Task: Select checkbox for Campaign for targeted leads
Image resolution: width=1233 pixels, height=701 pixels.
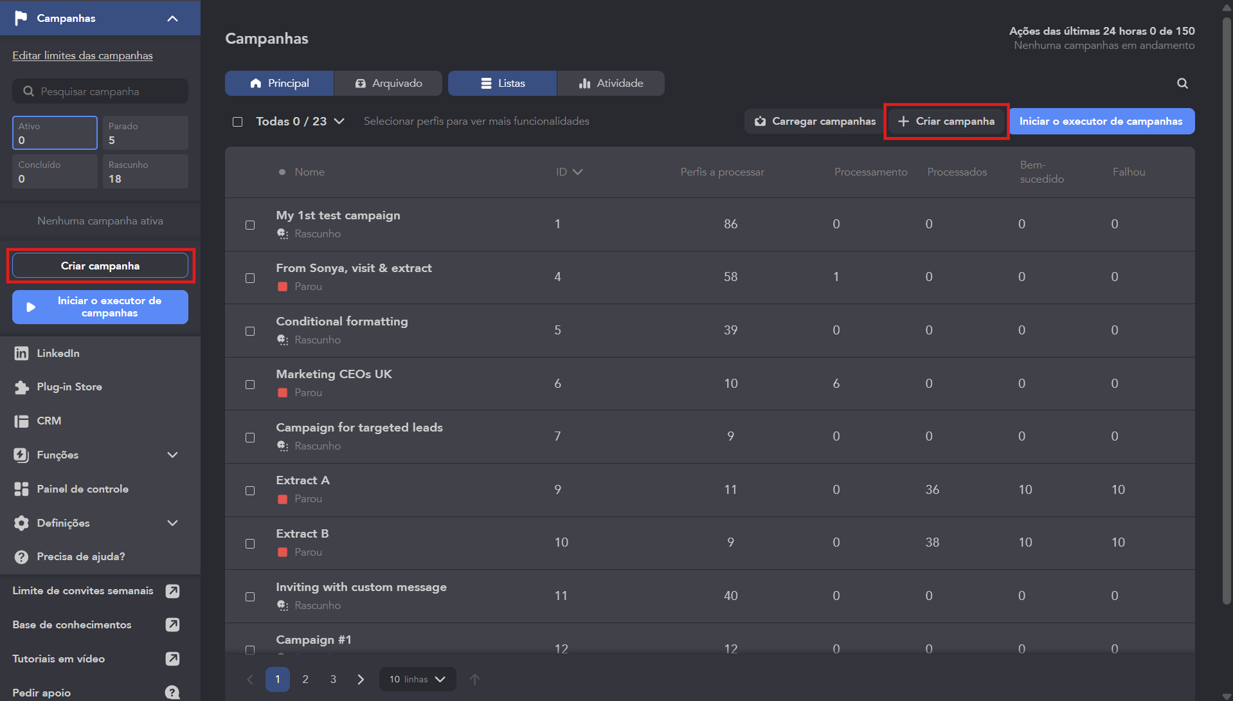Action: (250, 437)
